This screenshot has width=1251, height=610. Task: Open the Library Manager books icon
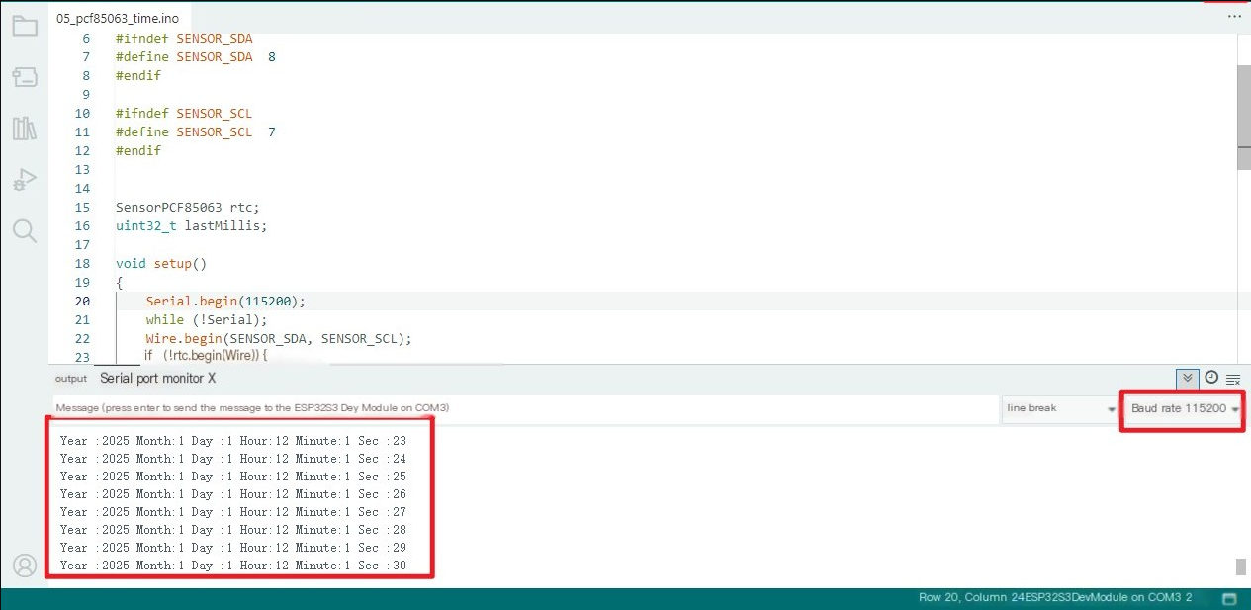tap(25, 129)
